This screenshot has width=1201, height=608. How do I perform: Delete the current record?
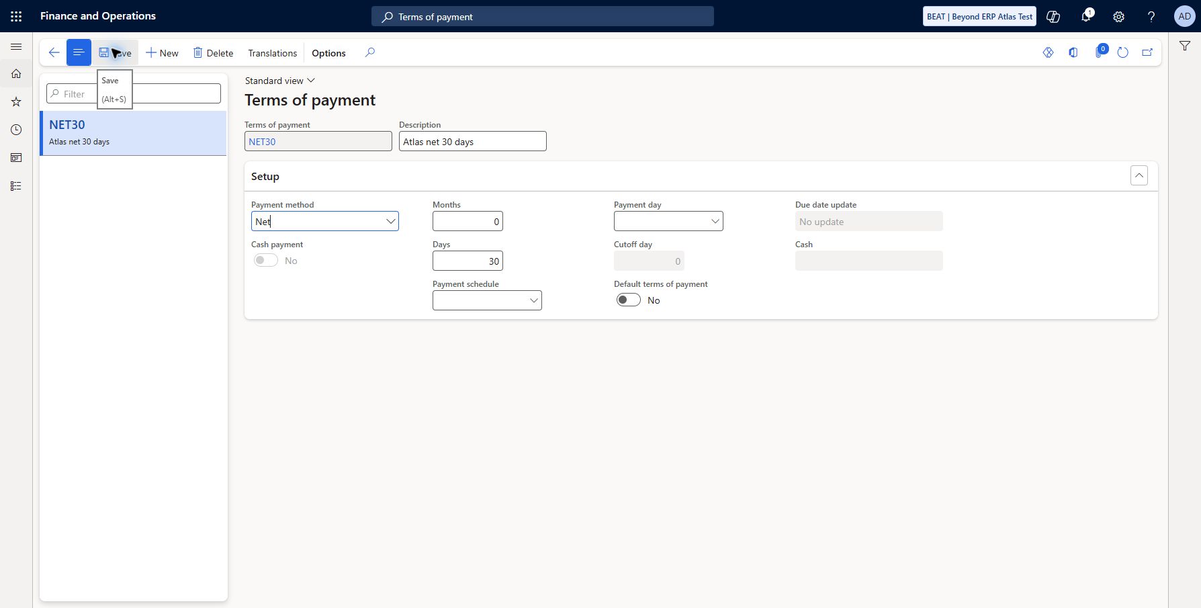pyautogui.click(x=213, y=53)
